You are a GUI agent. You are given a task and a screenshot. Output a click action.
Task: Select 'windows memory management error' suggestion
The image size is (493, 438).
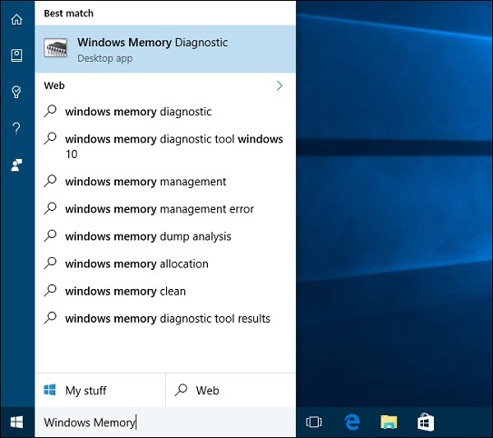pyautogui.click(x=165, y=209)
